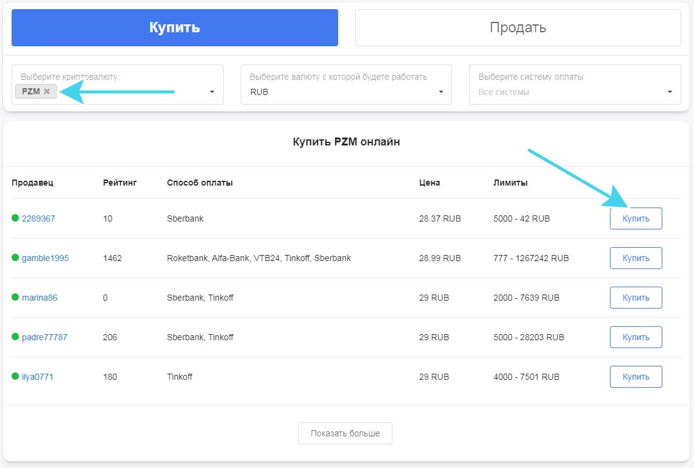Click the price 28.37 RUB
The height and width of the screenshot is (468, 694).
[440, 218]
